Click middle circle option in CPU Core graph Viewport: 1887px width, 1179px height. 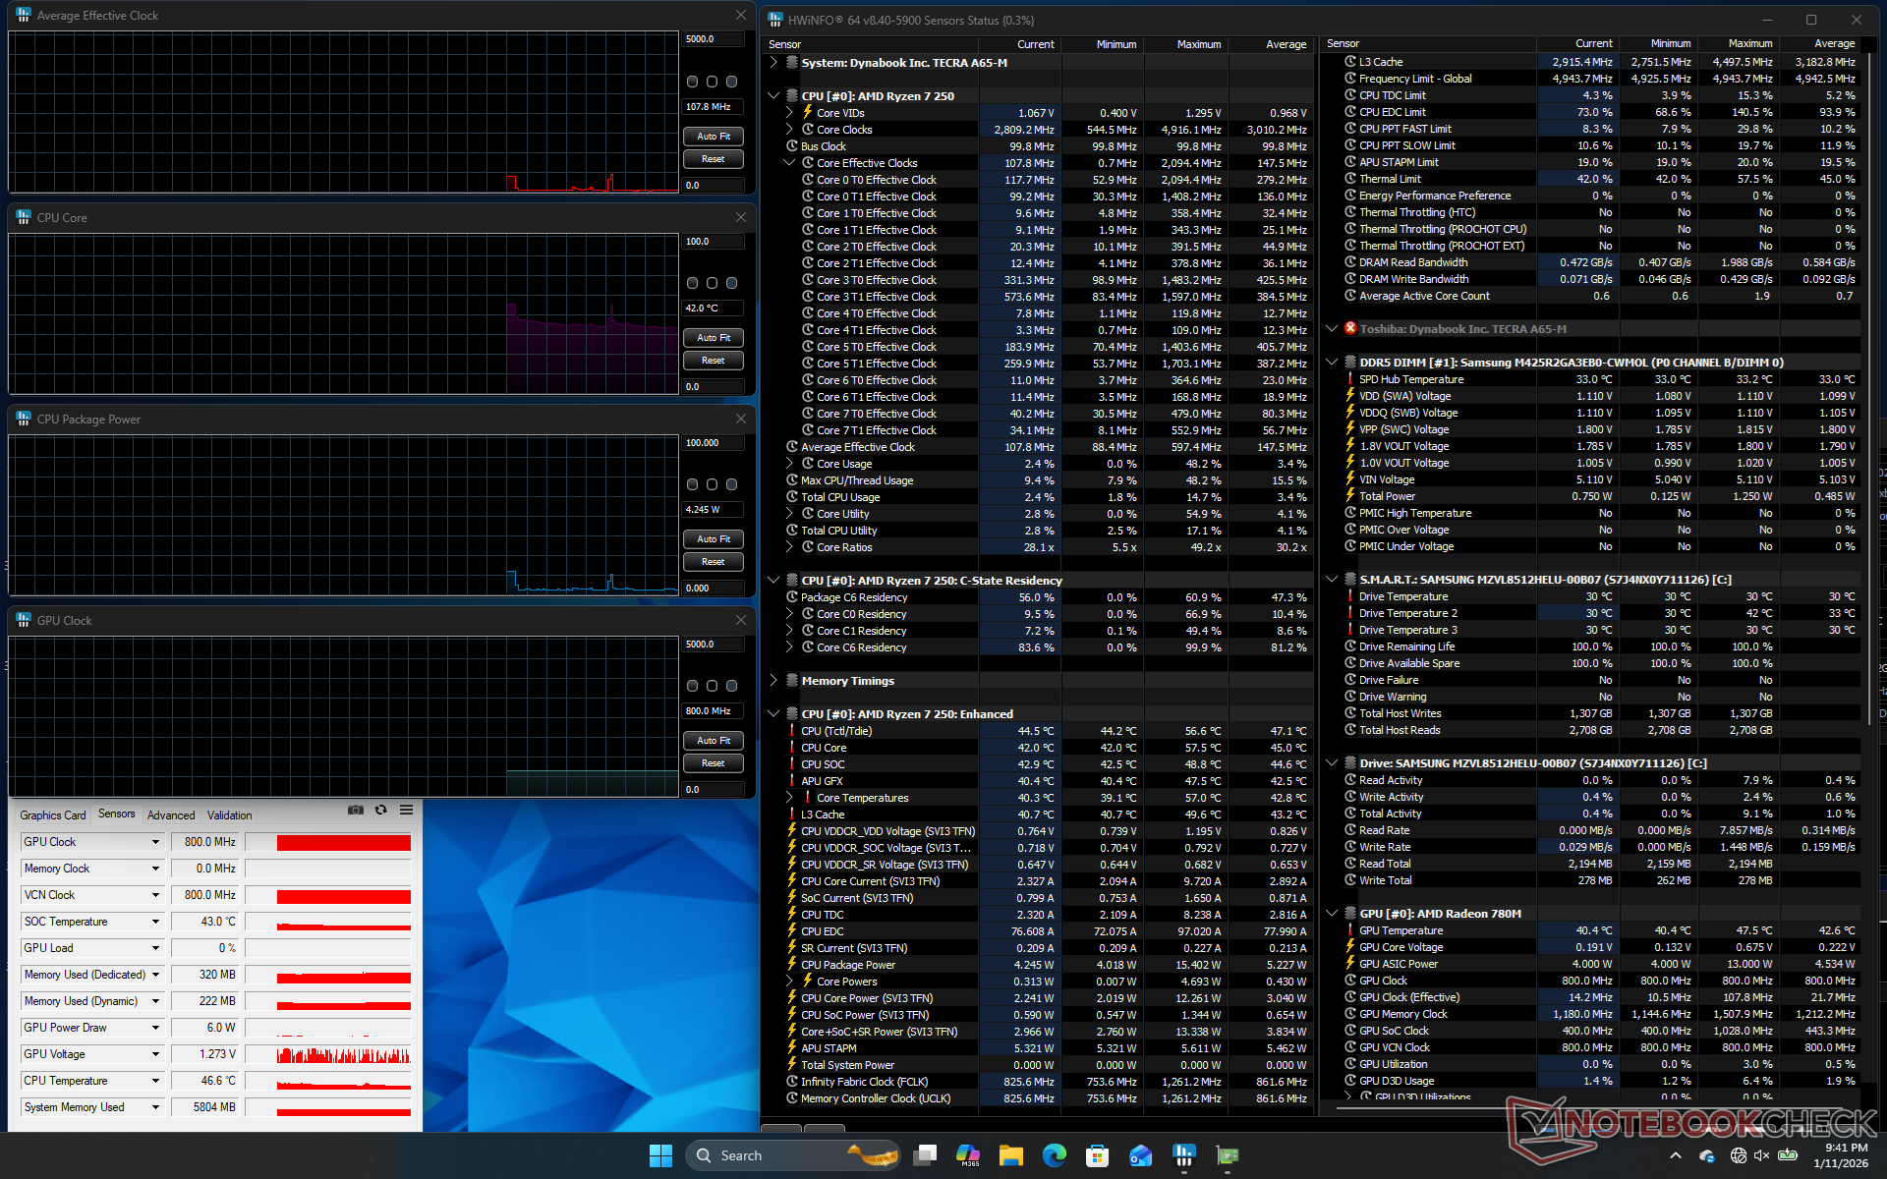[712, 283]
